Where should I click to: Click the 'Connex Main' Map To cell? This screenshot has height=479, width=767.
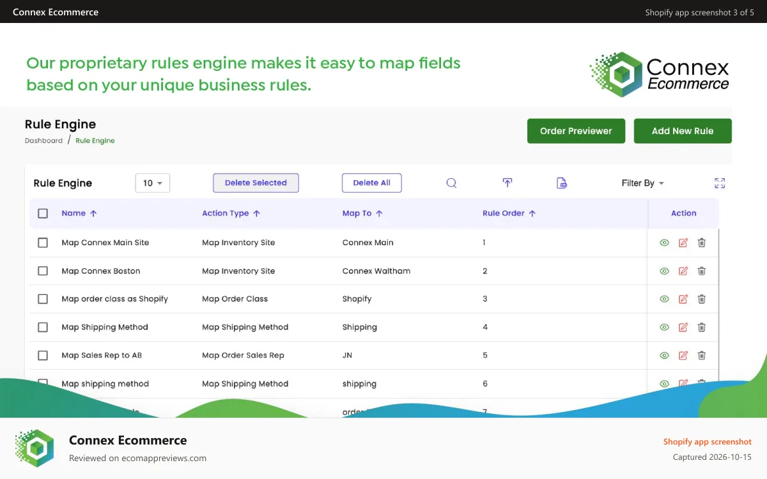tap(368, 243)
